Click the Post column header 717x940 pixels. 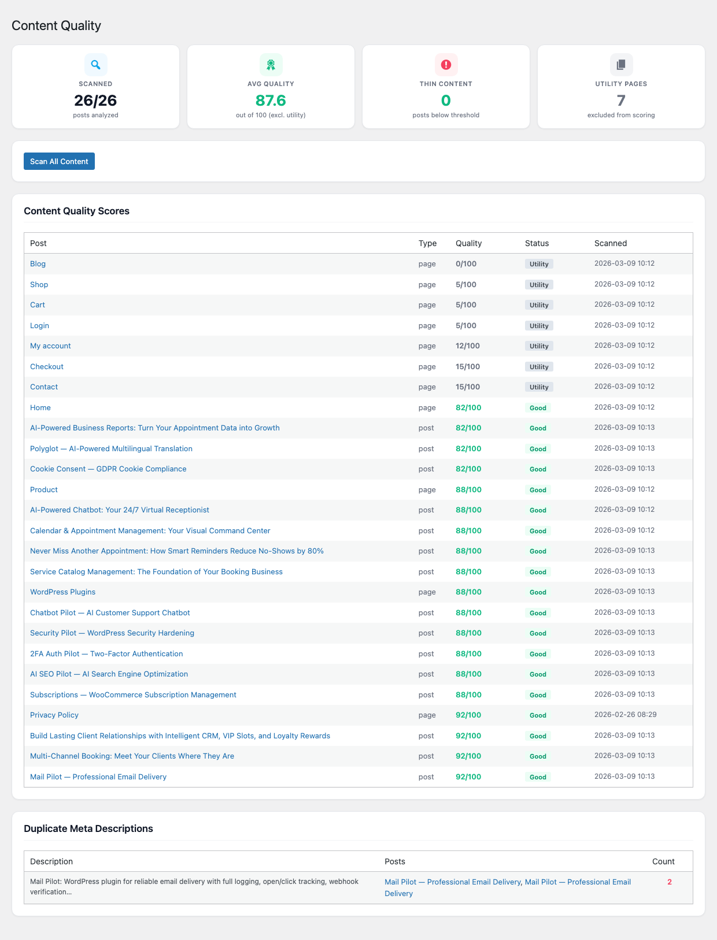tap(38, 243)
